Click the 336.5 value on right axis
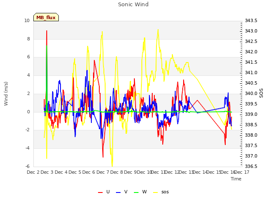 pos(251,166)
